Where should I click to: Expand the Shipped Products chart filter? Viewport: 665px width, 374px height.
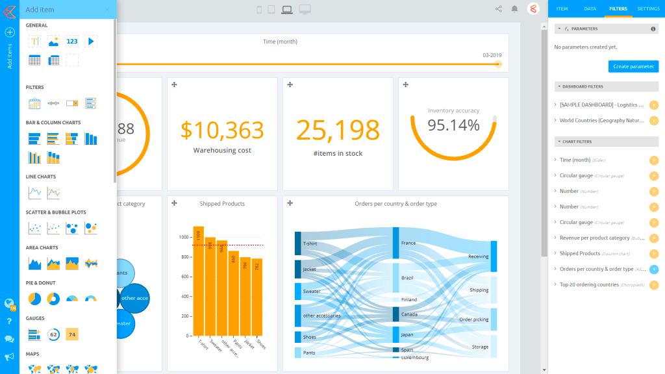pyautogui.click(x=556, y=253)
